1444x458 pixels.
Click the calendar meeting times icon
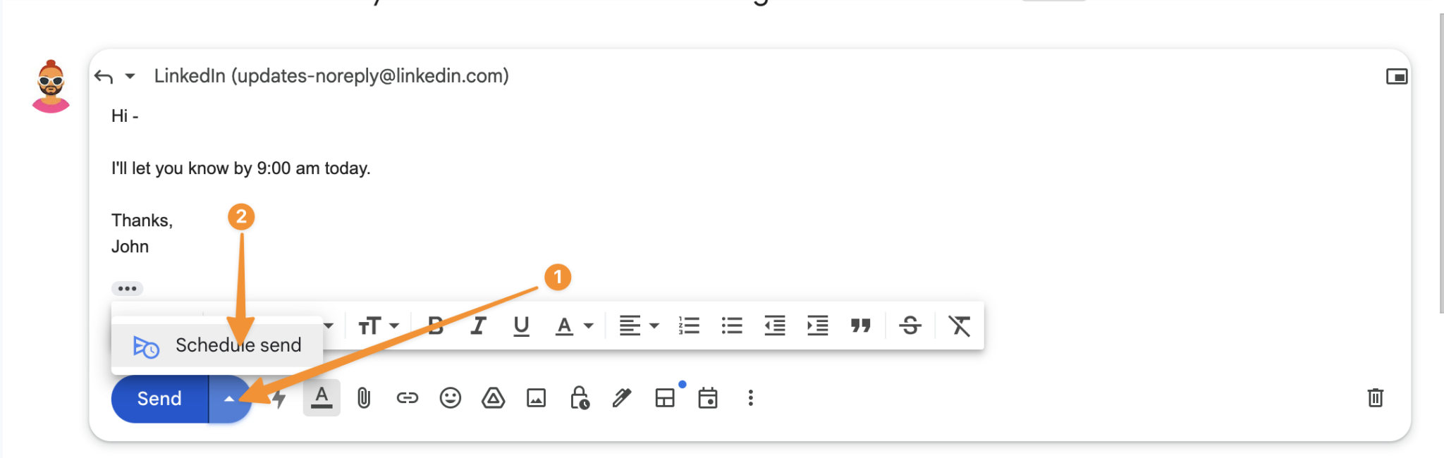pyautogui.click(x=708, y=398)
